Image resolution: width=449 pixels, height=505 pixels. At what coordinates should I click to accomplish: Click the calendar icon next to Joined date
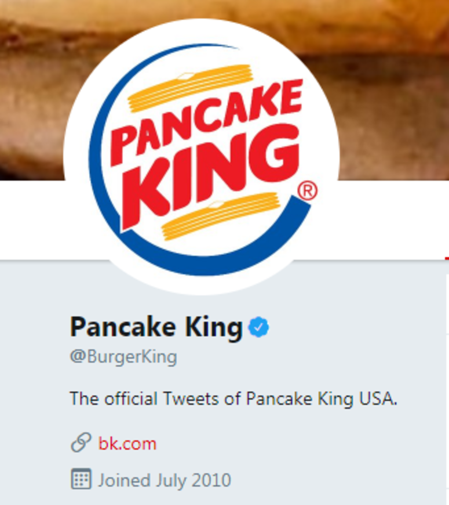click(81, 479)
